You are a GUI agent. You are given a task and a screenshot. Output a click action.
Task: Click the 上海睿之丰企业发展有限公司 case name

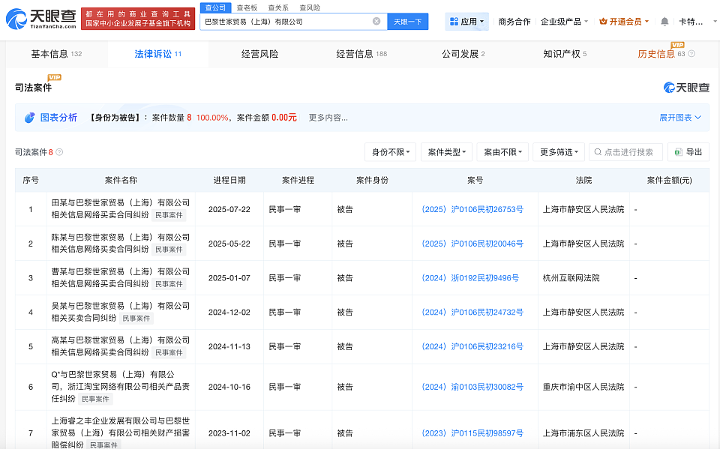120,433
